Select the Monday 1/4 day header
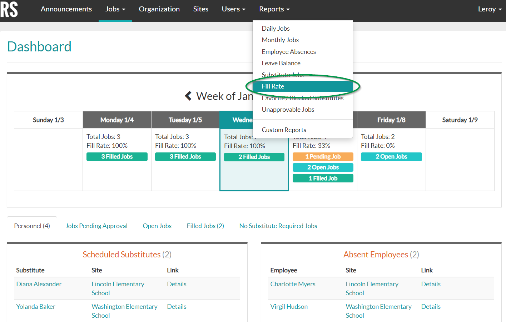Viewport: 506px width, 322px height. tap(117, 120)
